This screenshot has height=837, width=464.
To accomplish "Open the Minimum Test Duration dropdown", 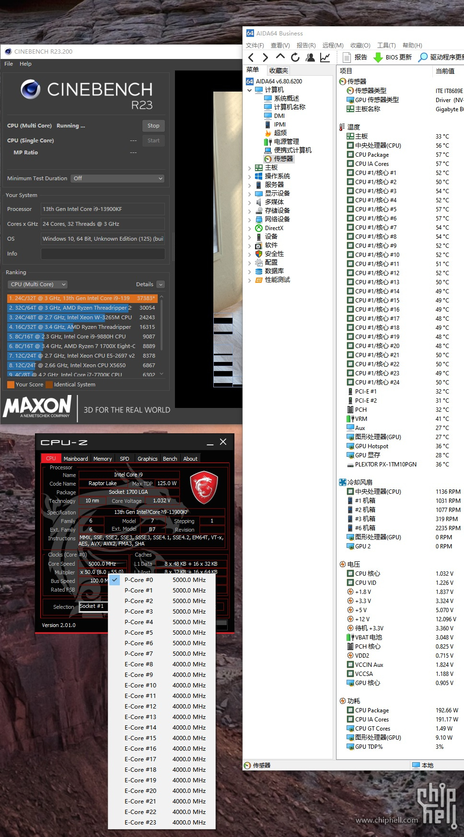I will 117,178.
